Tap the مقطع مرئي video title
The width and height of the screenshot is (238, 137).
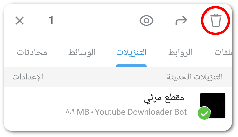click(163, 98)
